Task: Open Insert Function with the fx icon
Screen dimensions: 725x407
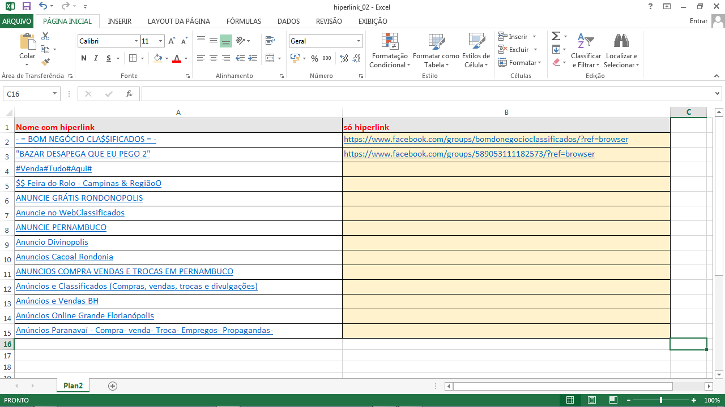Action: click(x=129, y=94)
